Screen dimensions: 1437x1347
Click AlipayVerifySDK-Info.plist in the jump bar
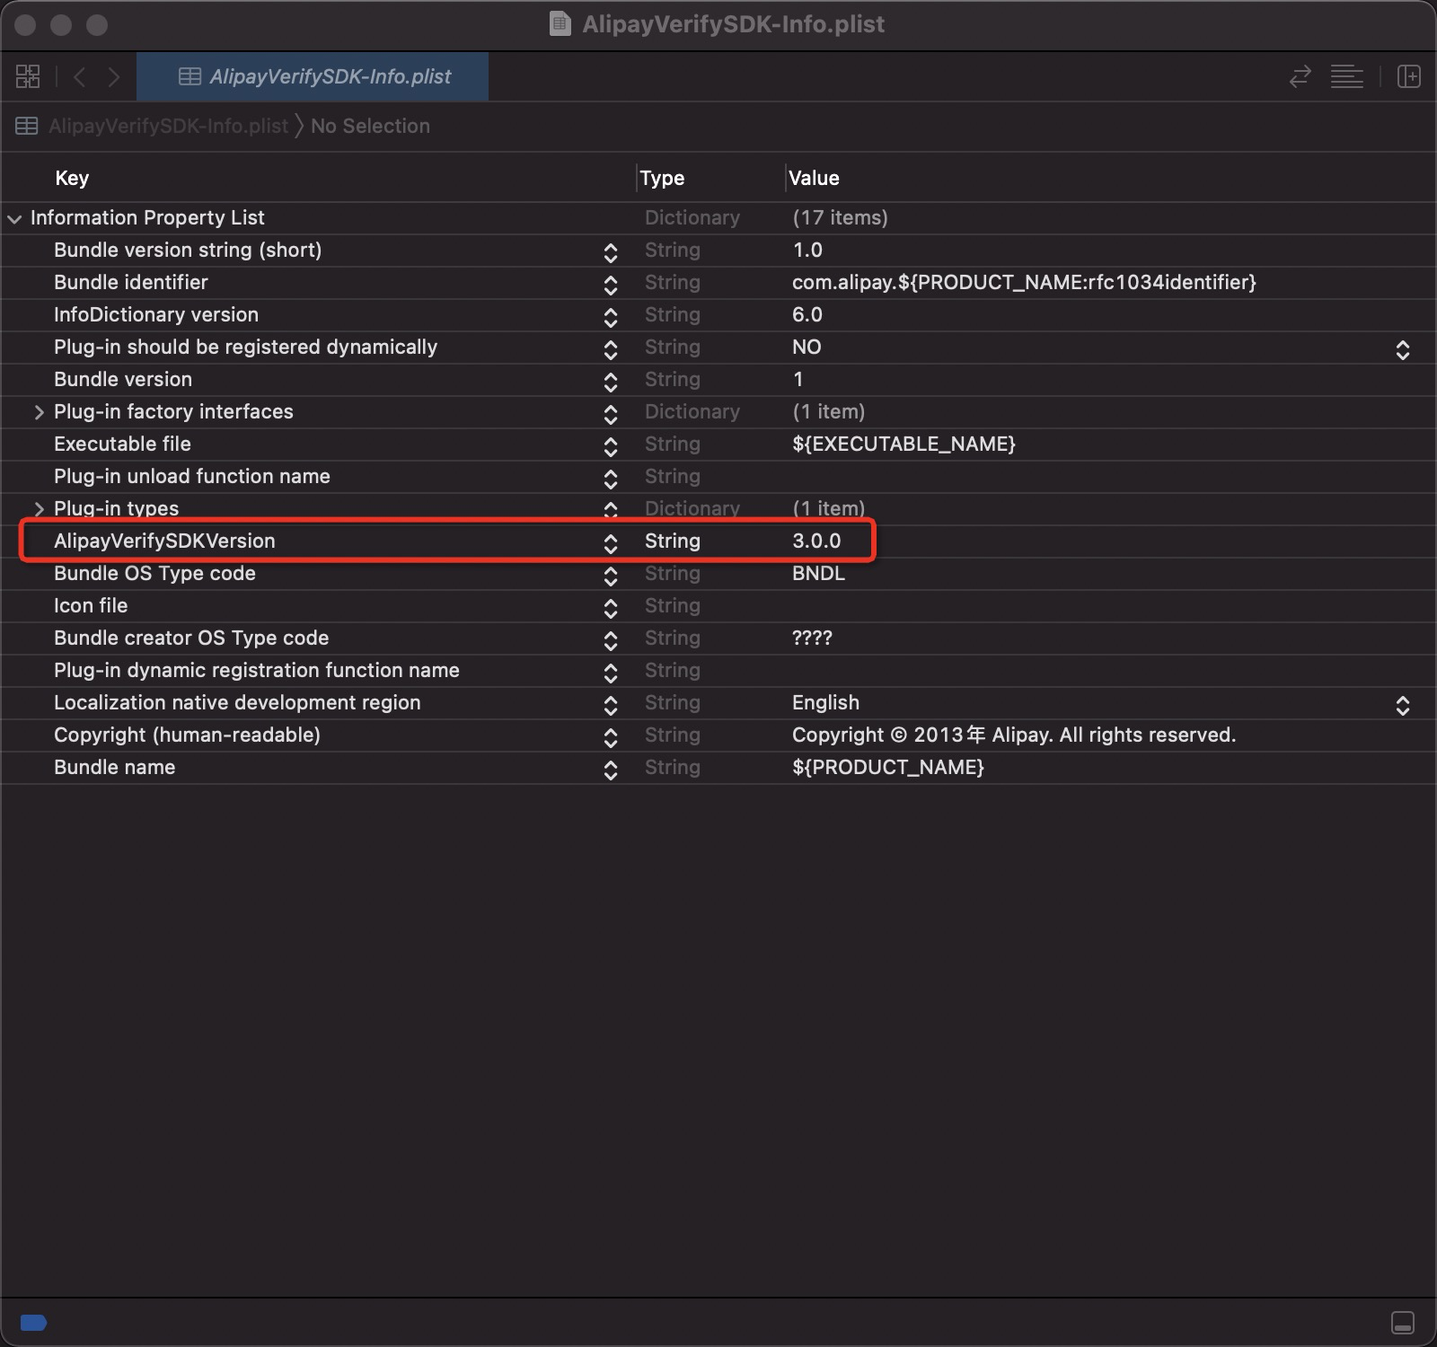(168, 126)
